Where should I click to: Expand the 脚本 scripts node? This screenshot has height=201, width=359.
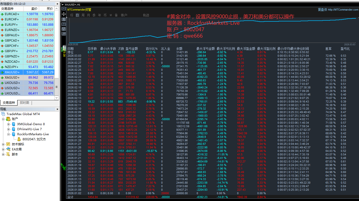coord(3,154)
